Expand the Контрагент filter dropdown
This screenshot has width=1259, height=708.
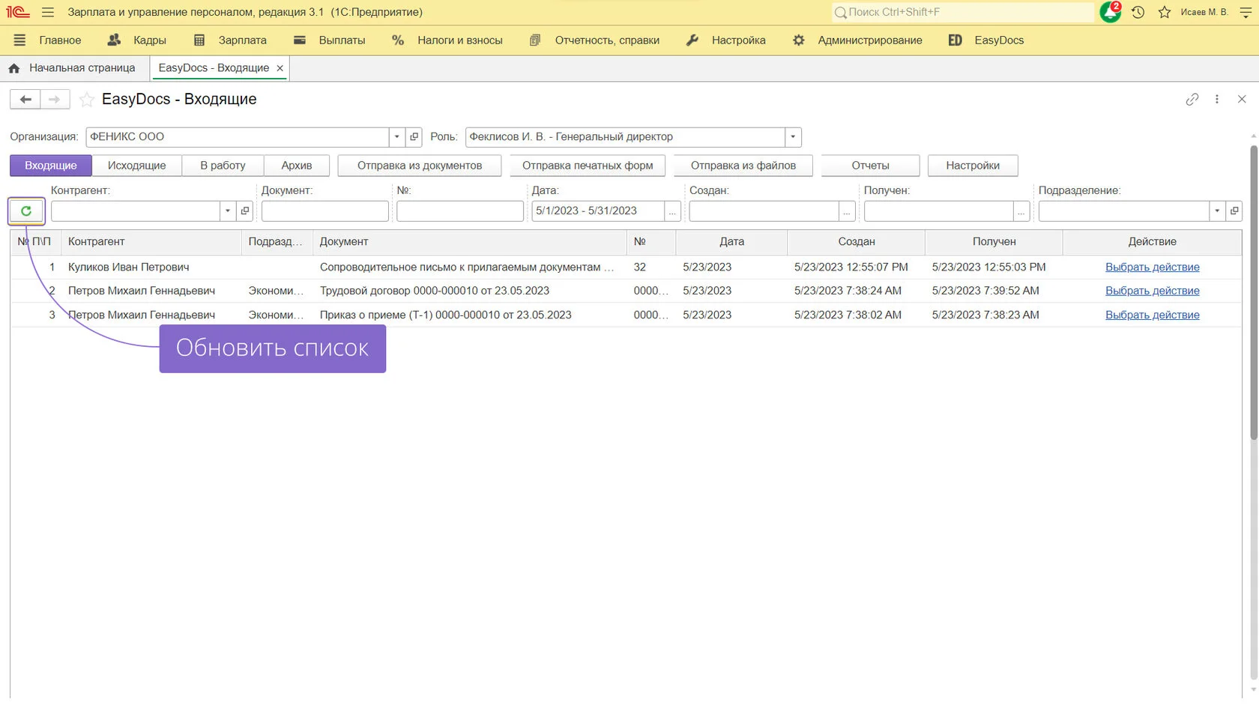[227, 211]
